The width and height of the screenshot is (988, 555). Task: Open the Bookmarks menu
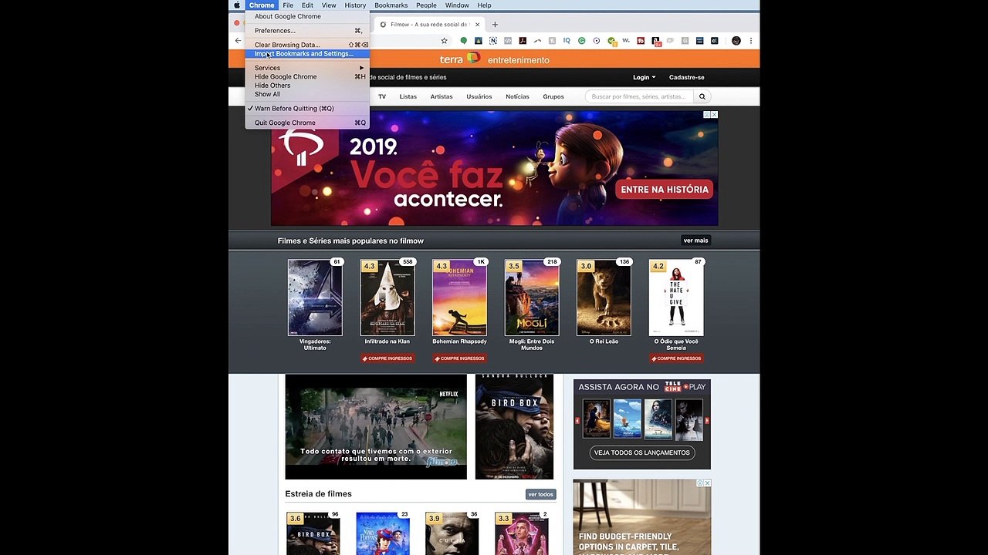391,5
